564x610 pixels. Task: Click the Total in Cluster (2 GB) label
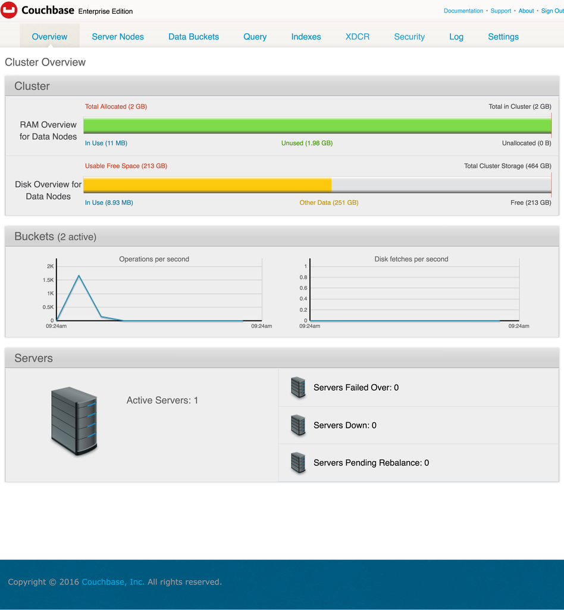pos(520,107)
